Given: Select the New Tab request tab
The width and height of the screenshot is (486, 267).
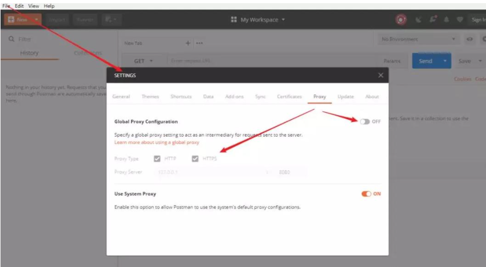Looking at the screenshot, I should [133, 43].
